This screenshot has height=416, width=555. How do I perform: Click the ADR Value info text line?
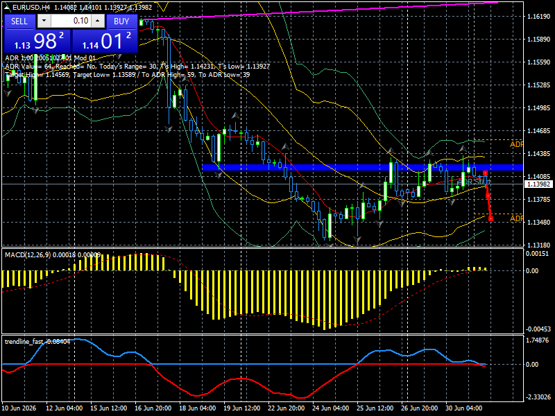[x=137, y=67]
